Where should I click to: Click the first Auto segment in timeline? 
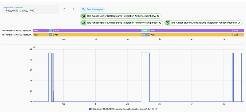tap(41, 31)
